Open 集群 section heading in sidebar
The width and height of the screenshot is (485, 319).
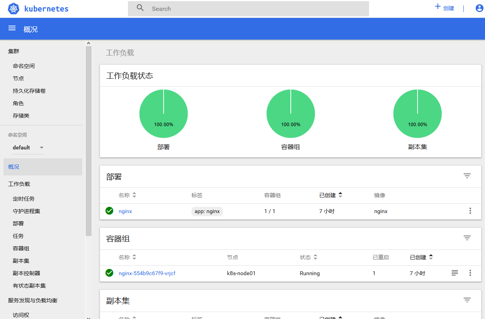pos(14,51)
